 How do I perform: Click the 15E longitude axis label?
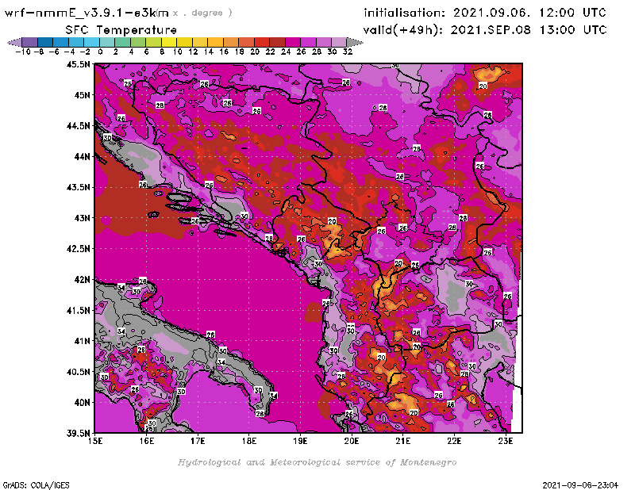coord(96,440)
